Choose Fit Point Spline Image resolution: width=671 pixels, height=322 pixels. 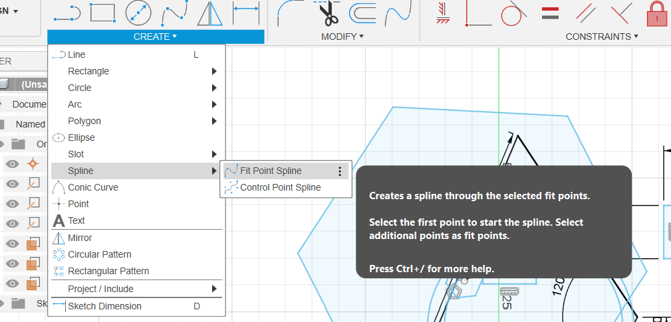(x=285, y=171)
